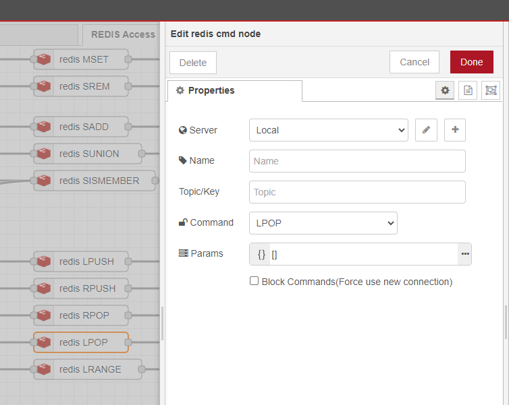Select the redis RPOP node
Image resolution: width=509 pixels, height=405 pixels.
(x=81, y=315)
